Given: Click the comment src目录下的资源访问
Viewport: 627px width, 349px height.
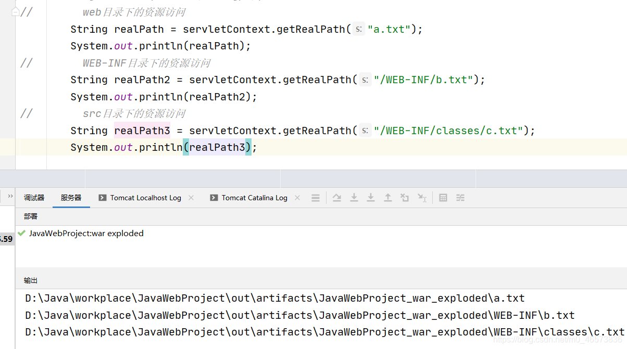Looking at the screenshot, I should pyautogui.click(x=134, y=113).
